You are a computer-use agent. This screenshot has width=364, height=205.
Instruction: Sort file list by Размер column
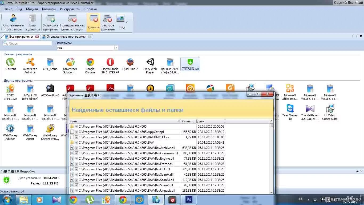pos(189,121)
